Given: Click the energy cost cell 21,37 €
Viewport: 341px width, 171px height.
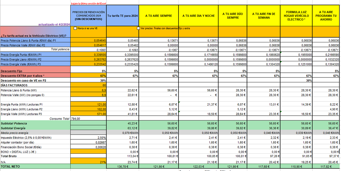Looking at the screenshot, I should (198, 104).
